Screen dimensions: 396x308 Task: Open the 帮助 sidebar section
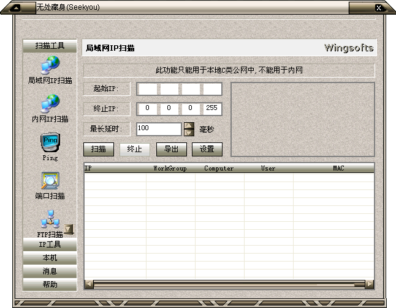pos(50,285)
